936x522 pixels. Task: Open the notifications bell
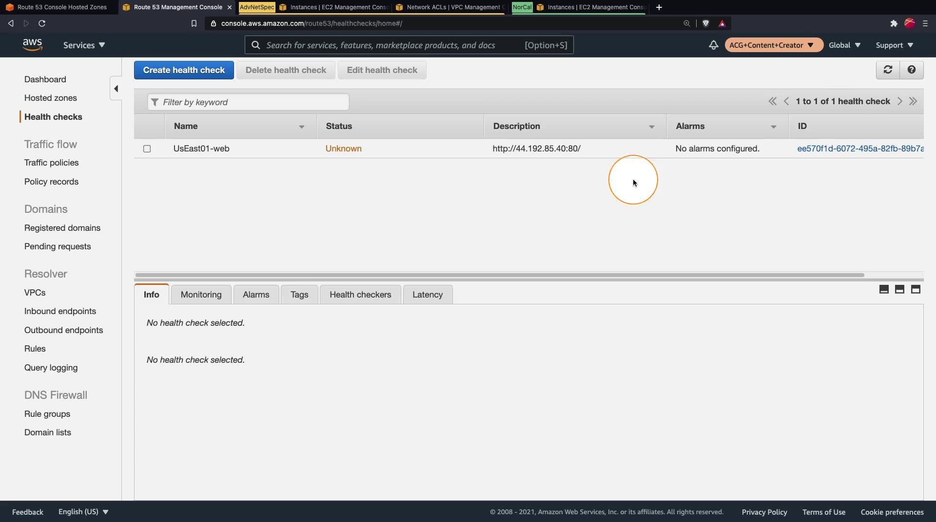click(713, 45)
